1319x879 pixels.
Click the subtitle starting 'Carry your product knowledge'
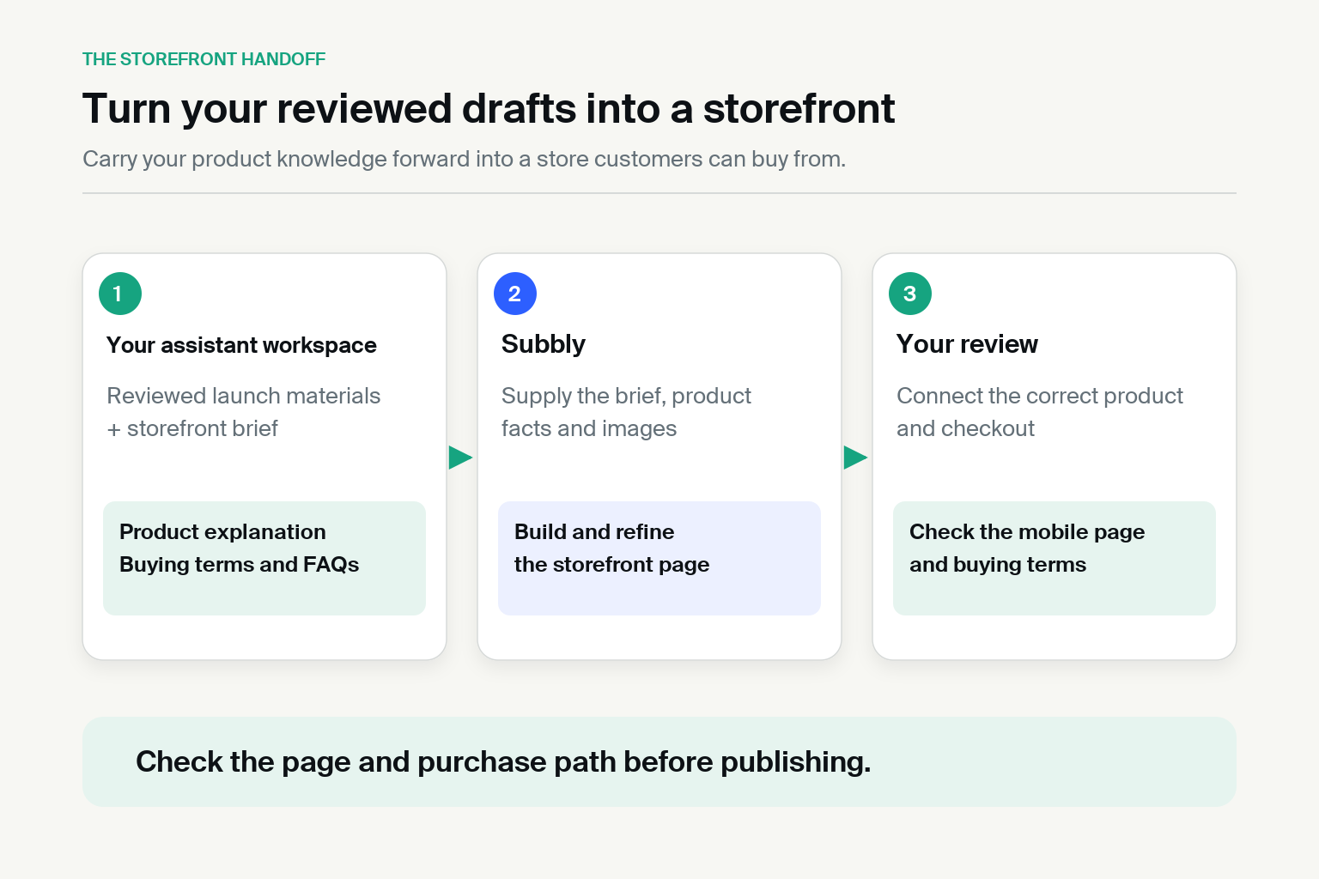[464, 160]
